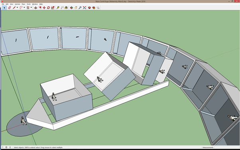240x150 pixels.
Task: Choose the Offset tool
Action: pos(40,8)
